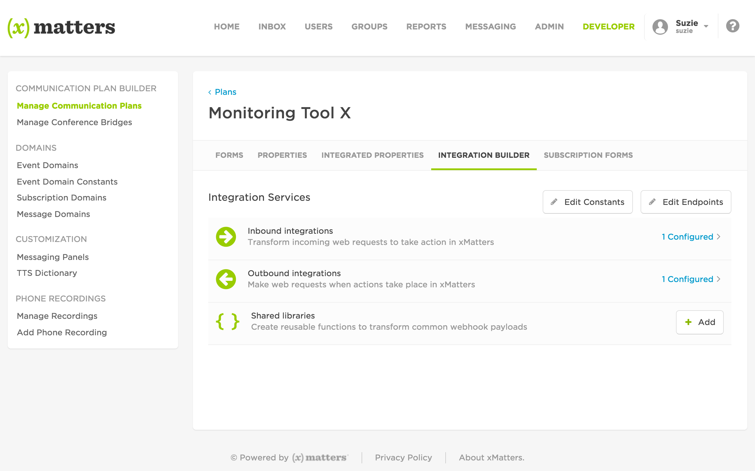
Task: Open the MESSAGING menu
Action: click(490, 27)
